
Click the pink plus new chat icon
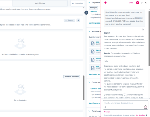pos(138,3)
